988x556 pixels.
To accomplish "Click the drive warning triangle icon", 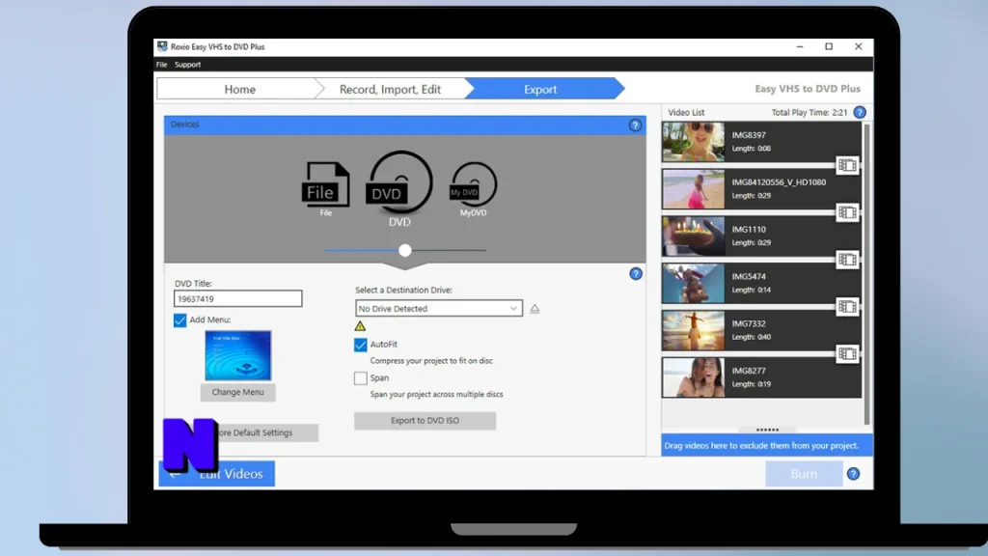I will 360,326.
